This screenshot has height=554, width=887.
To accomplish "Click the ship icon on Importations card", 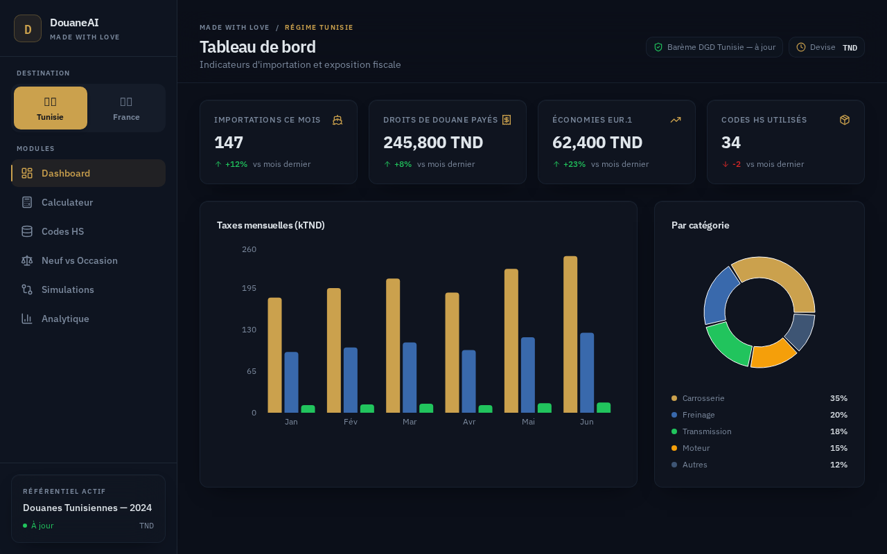I will coord(337,120).
